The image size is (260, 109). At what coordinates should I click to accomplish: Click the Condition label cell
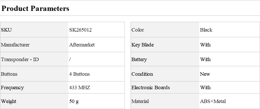[165, 74]
